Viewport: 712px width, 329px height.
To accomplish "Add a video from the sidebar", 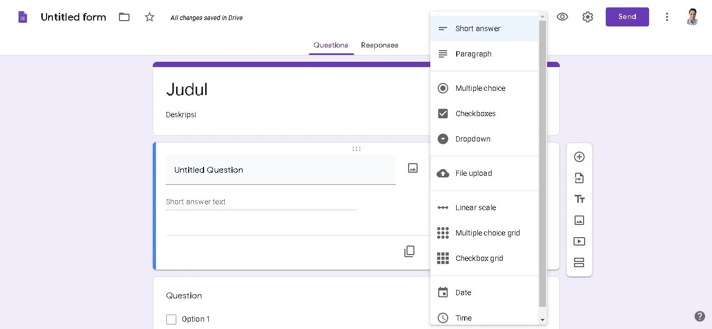I will (579, 241).
